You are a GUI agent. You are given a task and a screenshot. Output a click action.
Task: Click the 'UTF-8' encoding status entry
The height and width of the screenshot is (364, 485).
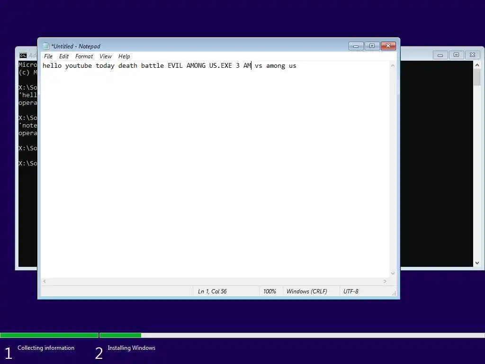351,291
